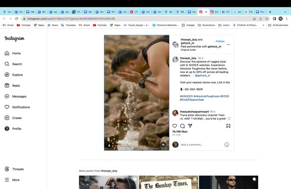
Task: Open the camera photographer post thumbnail
Action: click(109, 182)
